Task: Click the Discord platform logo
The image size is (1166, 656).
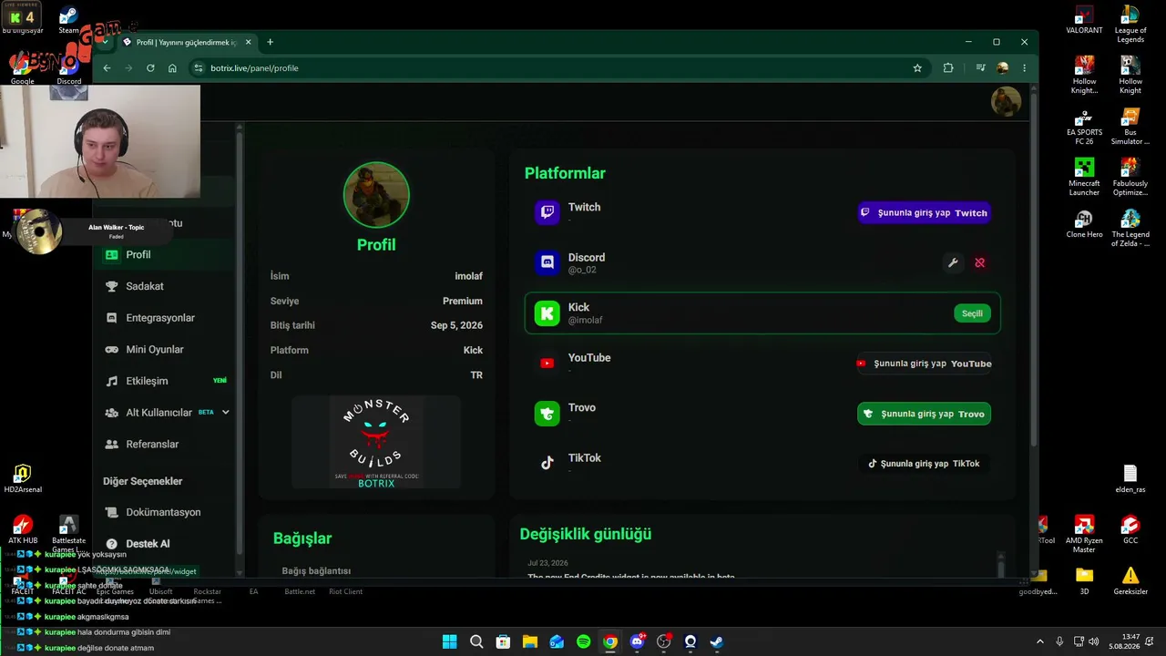Action: tap(547, 263)
